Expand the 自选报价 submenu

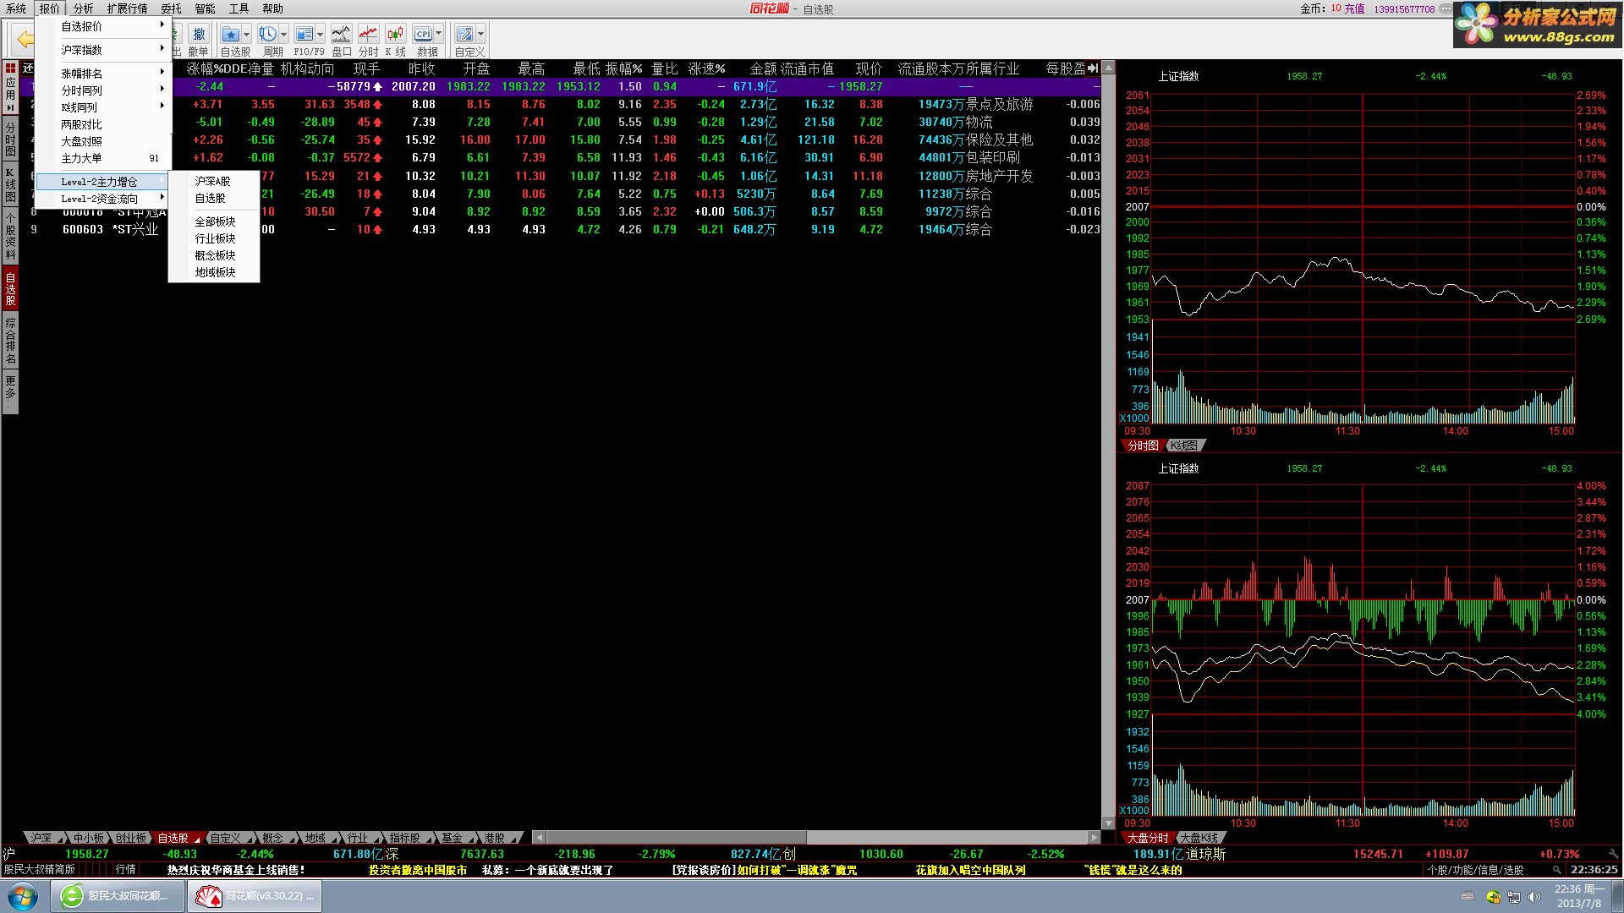[x=104, y=26]
